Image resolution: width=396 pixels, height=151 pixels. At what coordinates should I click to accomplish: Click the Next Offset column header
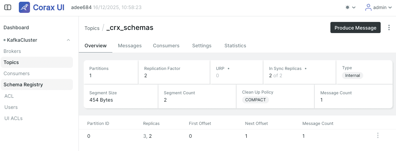tap(256, 124)
